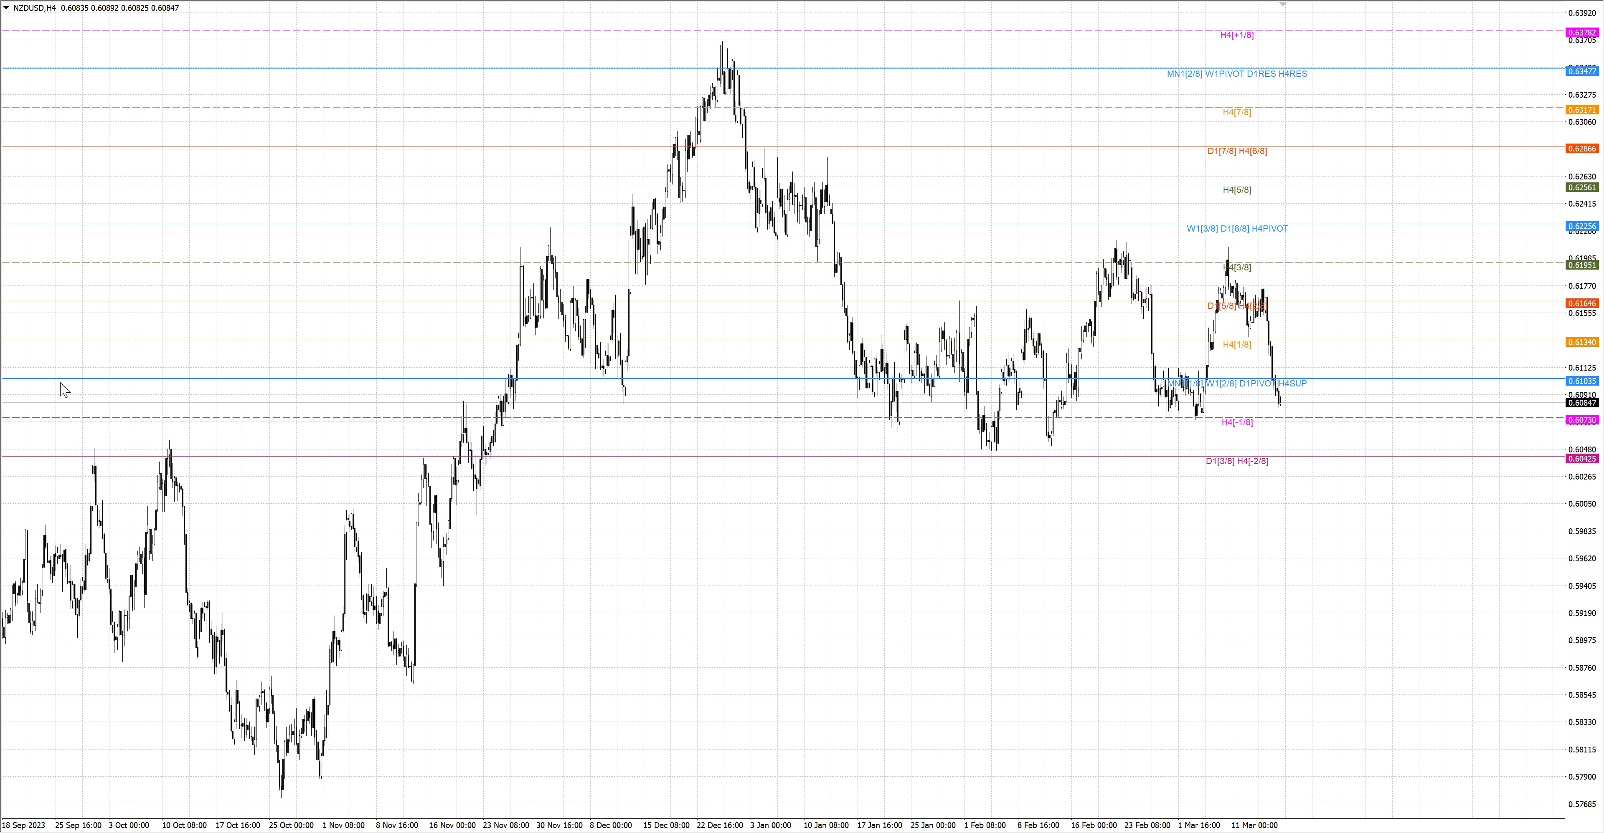
Task: Click the D1[3/8] H4[-2/8] level label
Action: point(1236,461)
